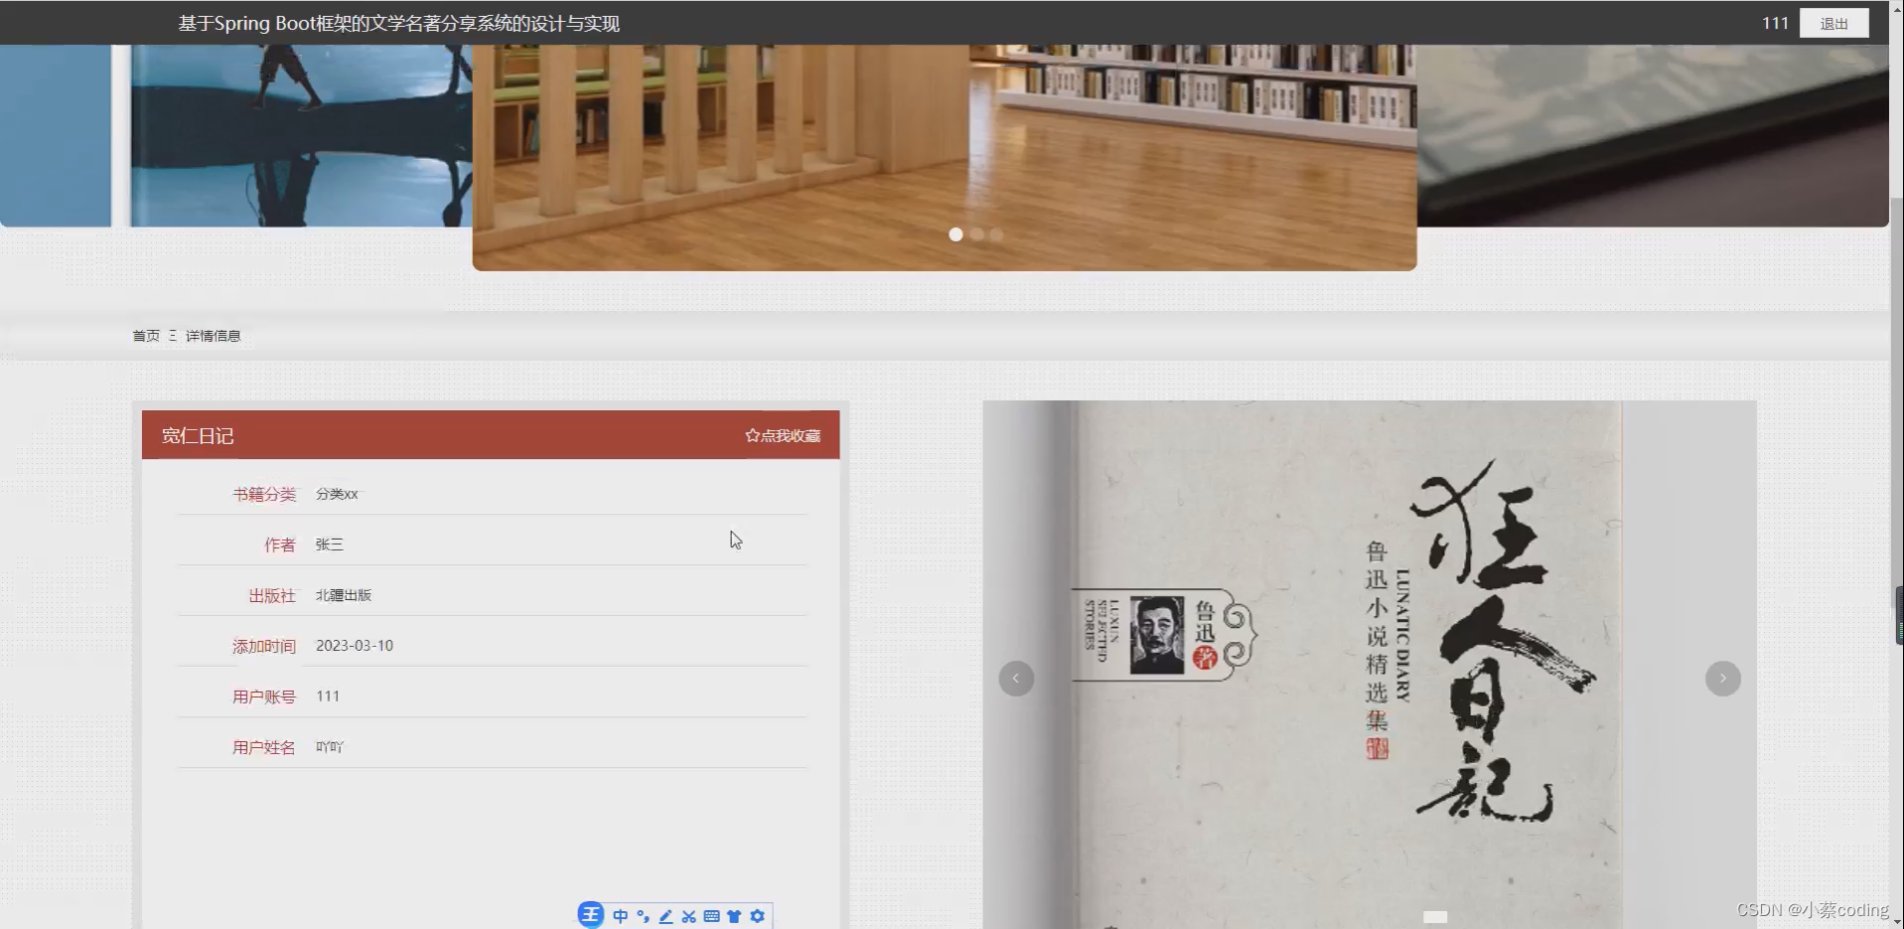Click the 详情信息 breadcrumb item
The height and width of the screenshot is (929, 1904).
click(213, 336)
